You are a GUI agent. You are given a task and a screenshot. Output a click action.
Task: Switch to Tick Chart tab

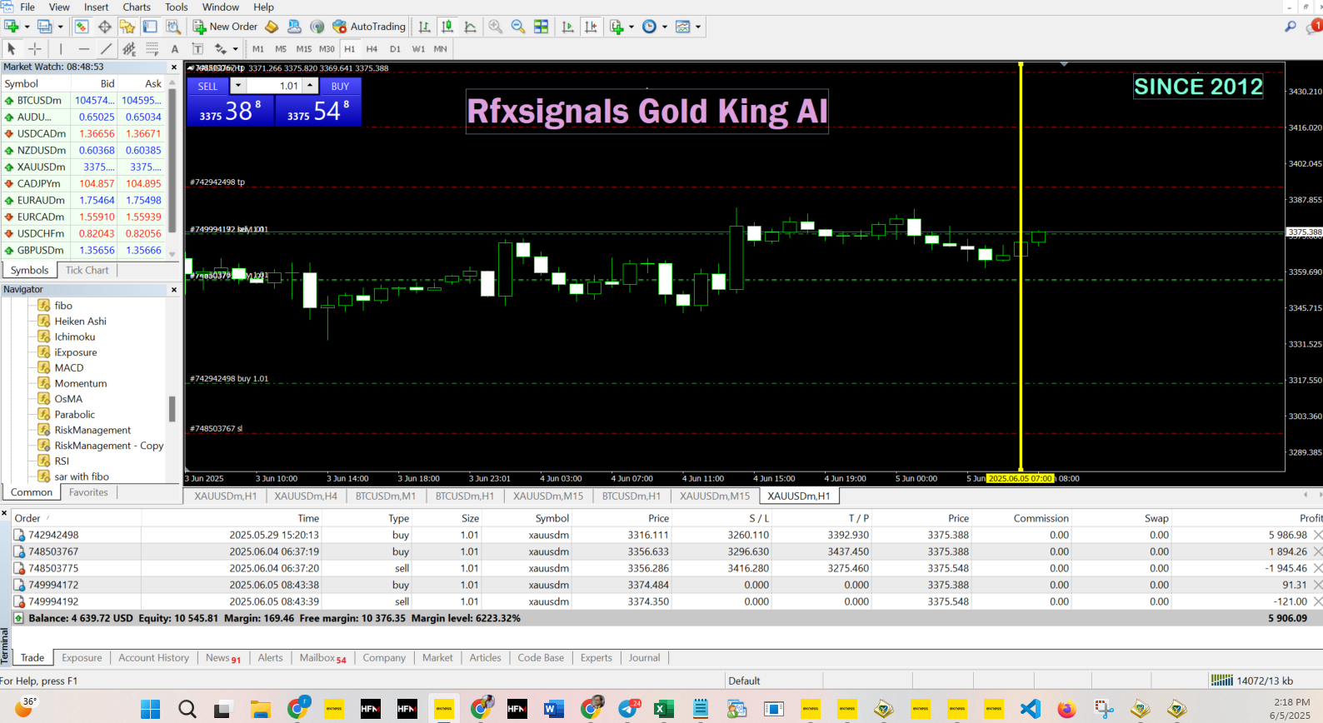(87, 270)
